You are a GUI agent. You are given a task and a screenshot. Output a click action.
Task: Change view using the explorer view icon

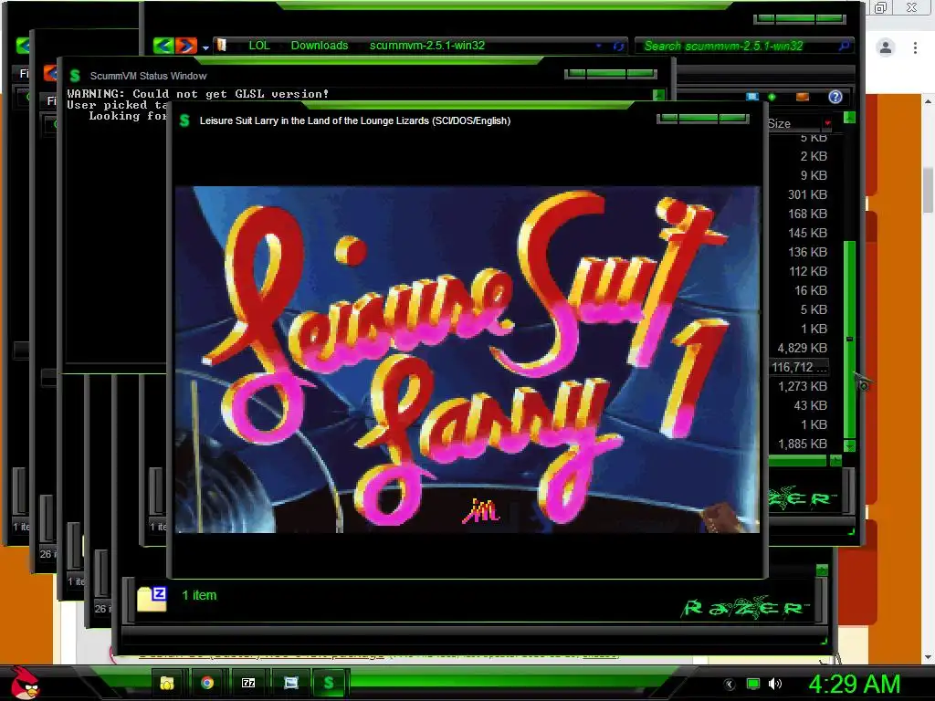[x=752, y=97]
